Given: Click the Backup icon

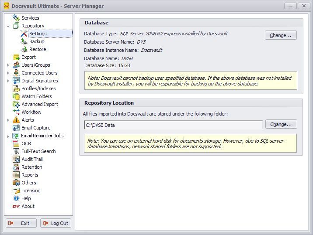Looking at the screenshot, I should [24, 41].
